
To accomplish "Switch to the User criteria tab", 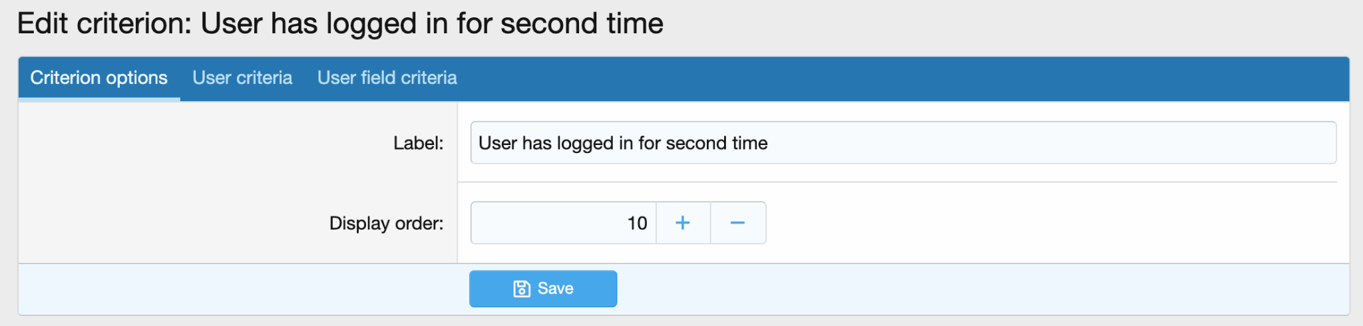I will pos(242,78).
